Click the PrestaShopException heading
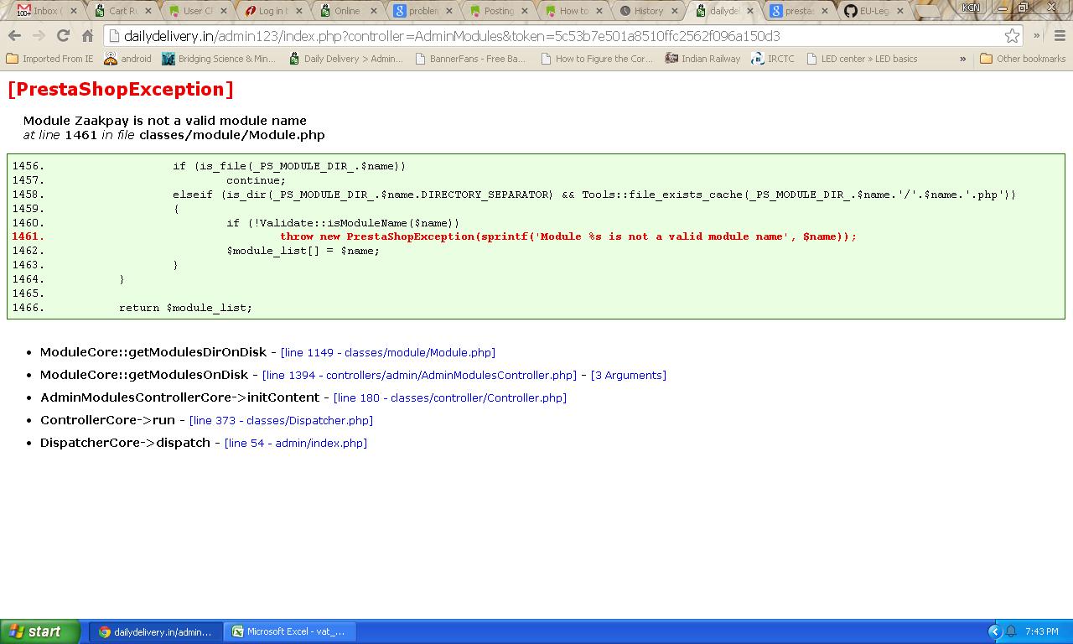The image size is (1073, 644). pyautogui.click(x=120, y=90)
